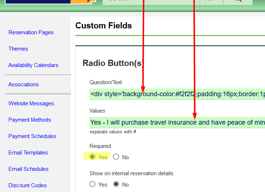Click inside the Question/Text field
The image size is (265, 192).
click(x=177, y=94)
